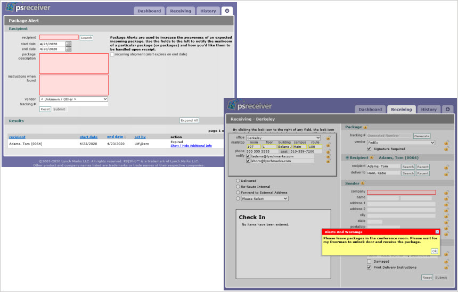This screenshot has width=458, height=292.
Task: Close the Alerts And Warnings popup
Action: [x=437, y=232]
